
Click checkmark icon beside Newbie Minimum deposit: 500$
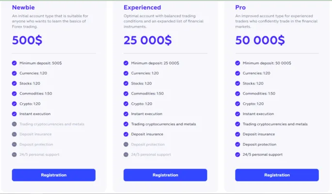click(x=15, y=63)
